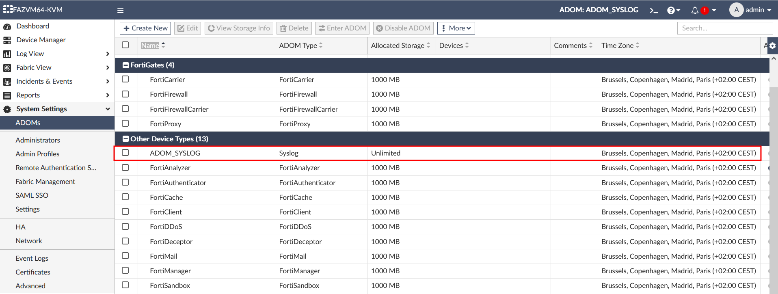Viewport: 778px width, 294px height.
Task: Check the ADOM_SYSLOG row checkbox
Action: [125, 153]
